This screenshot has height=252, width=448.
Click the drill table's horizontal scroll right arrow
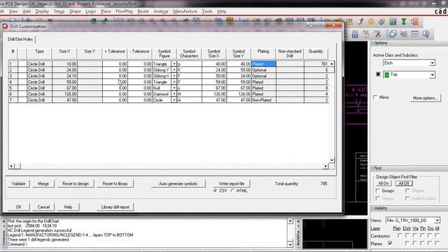pyautogui.click(x=325, y=166)
